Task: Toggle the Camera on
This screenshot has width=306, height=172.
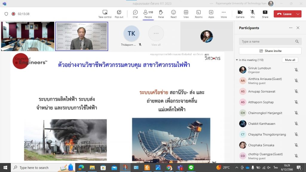Action: [240, 14]
